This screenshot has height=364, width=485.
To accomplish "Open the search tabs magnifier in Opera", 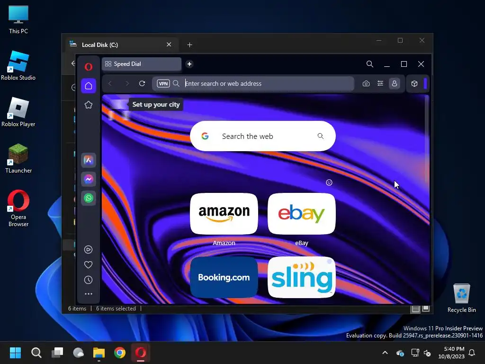I will [369, 64].
